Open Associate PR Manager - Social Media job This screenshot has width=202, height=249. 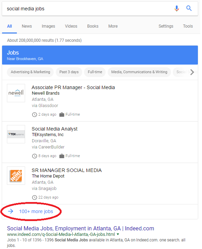[x=73, y=87]
